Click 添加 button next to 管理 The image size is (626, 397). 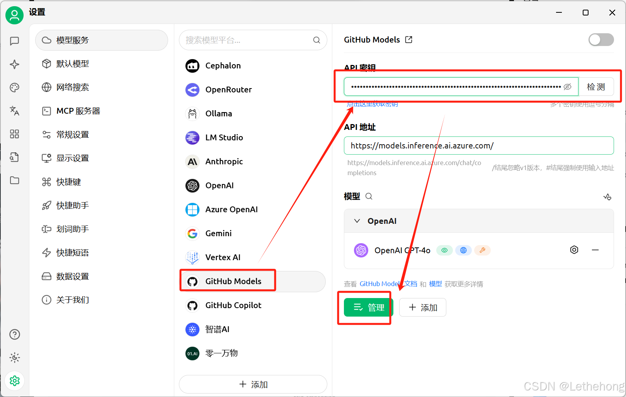tap(423, 307)
